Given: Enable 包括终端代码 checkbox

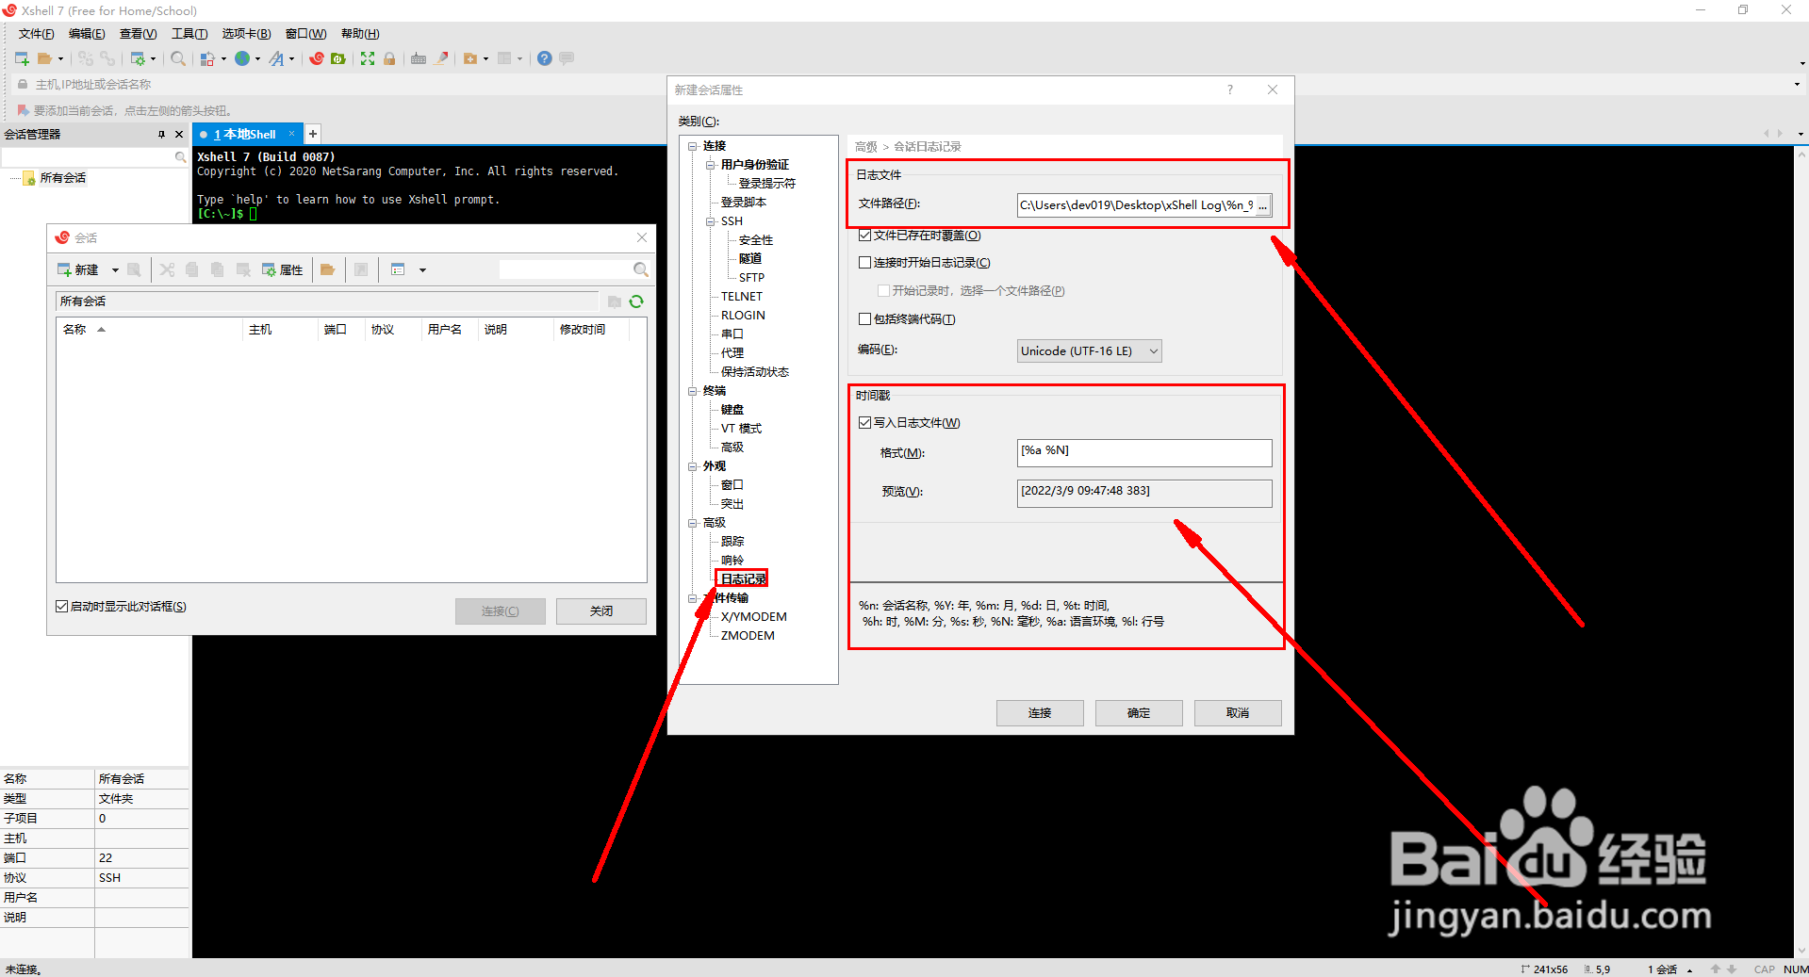Looking at the screenshot, I should (x=864, y=319).
